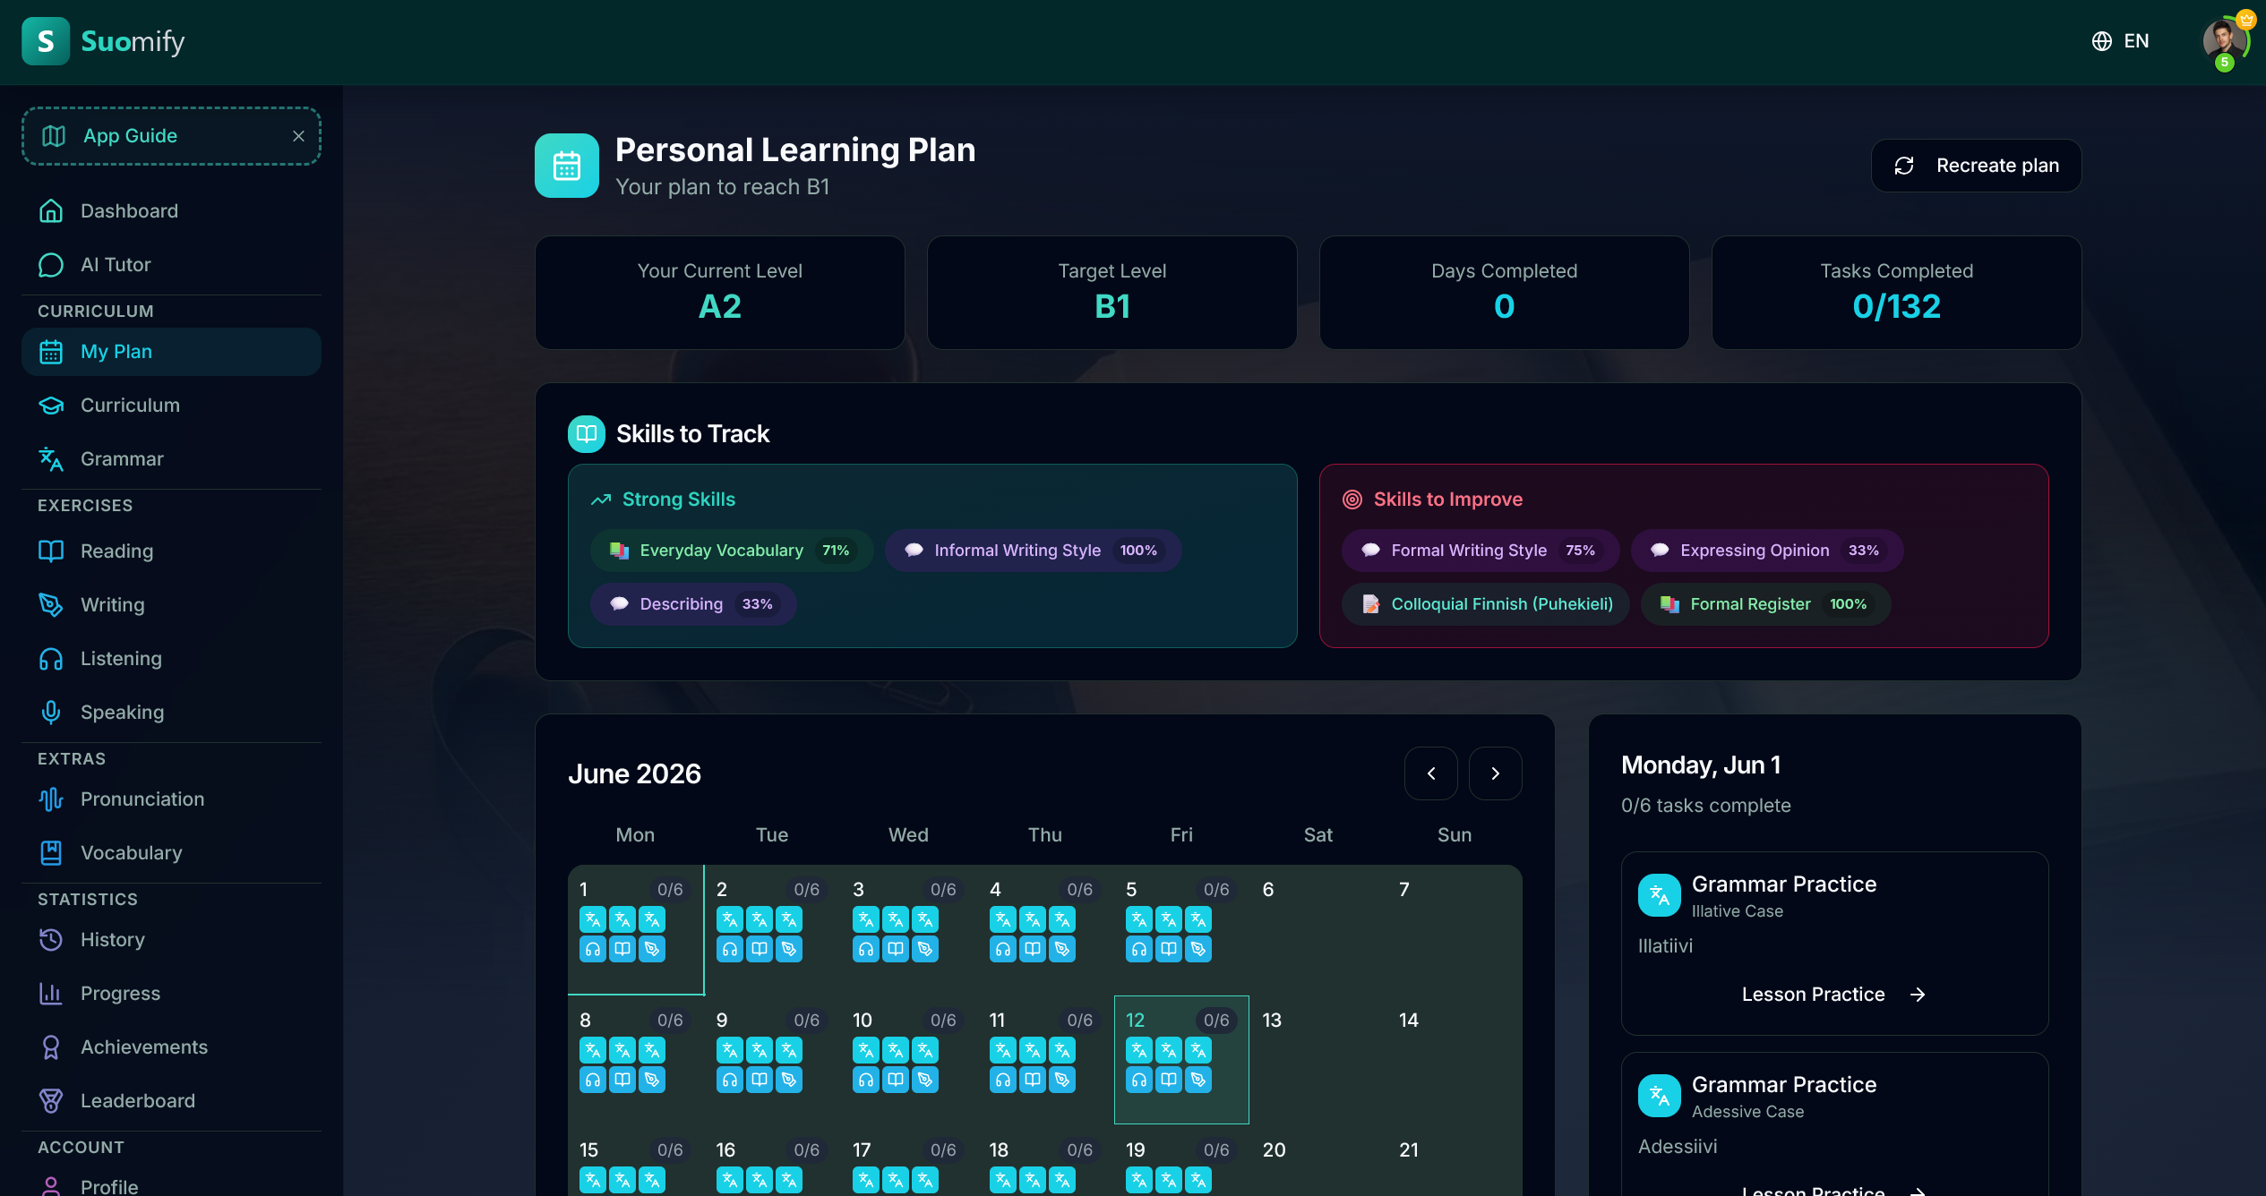Open AI Tutor chat
The height and width of the screenshot is (1196, 2266).
(171, 265)
